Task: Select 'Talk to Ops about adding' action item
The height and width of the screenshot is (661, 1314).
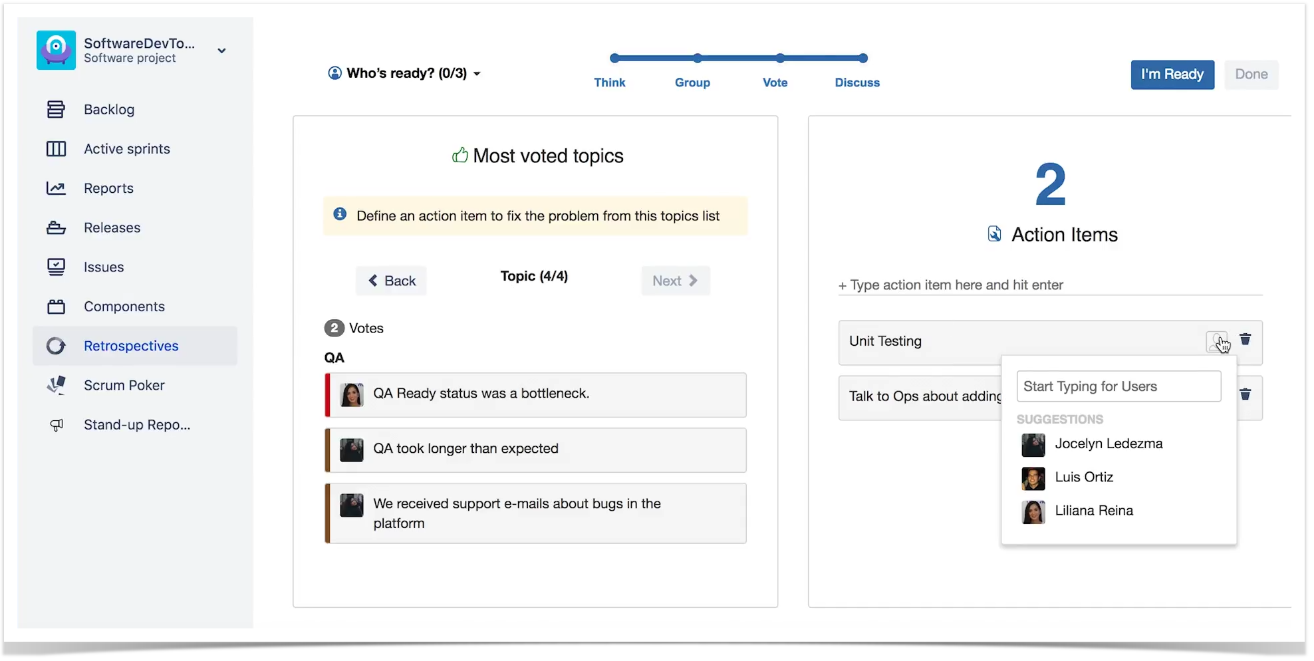Action: (x=924, y=397)
